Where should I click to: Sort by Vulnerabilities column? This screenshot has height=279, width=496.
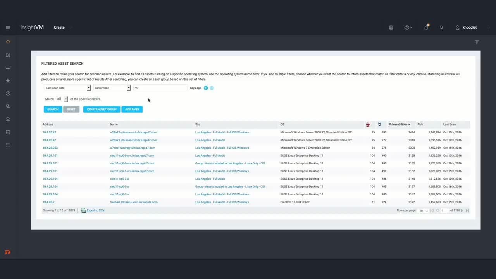click(x=400, y=124)
